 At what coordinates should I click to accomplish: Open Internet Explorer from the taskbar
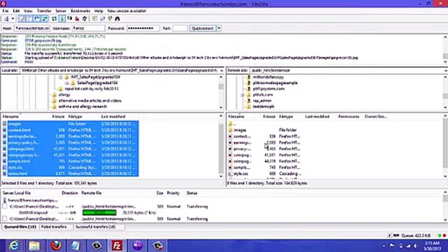pyautogui.click(x=14, y=246)
